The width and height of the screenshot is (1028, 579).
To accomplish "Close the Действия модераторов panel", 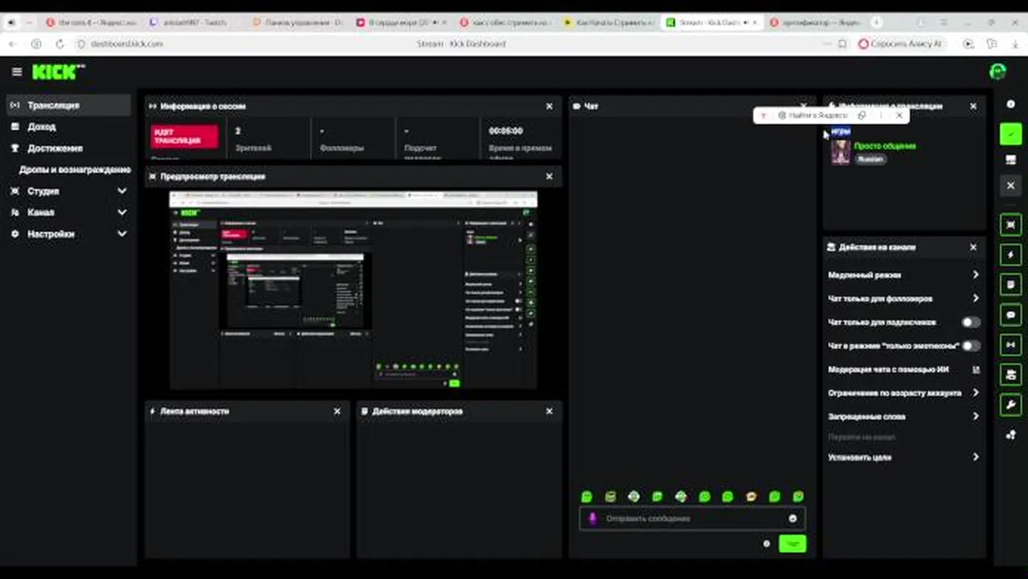I will pyautogui.click(x=549, y=411).
